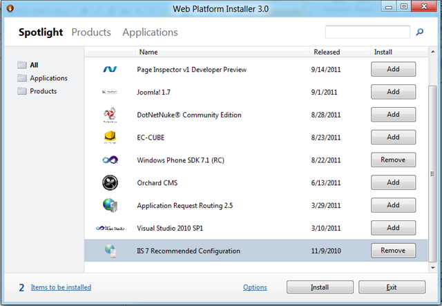The height and width of the screenshot is (306, 442).
Task: Click release date 3/29/2011
Action: 326,206
